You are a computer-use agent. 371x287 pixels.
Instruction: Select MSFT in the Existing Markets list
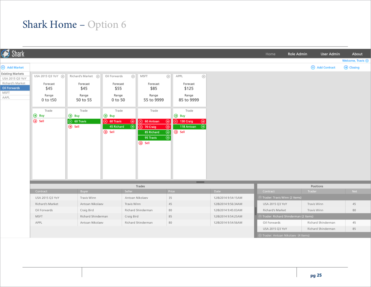point(6,93)
